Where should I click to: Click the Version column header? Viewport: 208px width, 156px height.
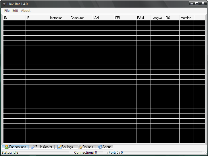click(x=187, y=18)
